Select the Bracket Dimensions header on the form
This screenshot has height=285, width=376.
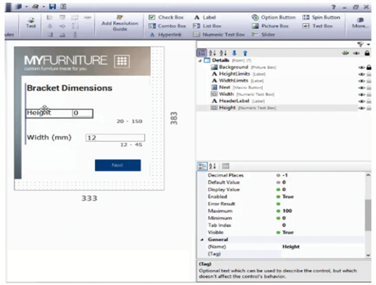point(69,88)
